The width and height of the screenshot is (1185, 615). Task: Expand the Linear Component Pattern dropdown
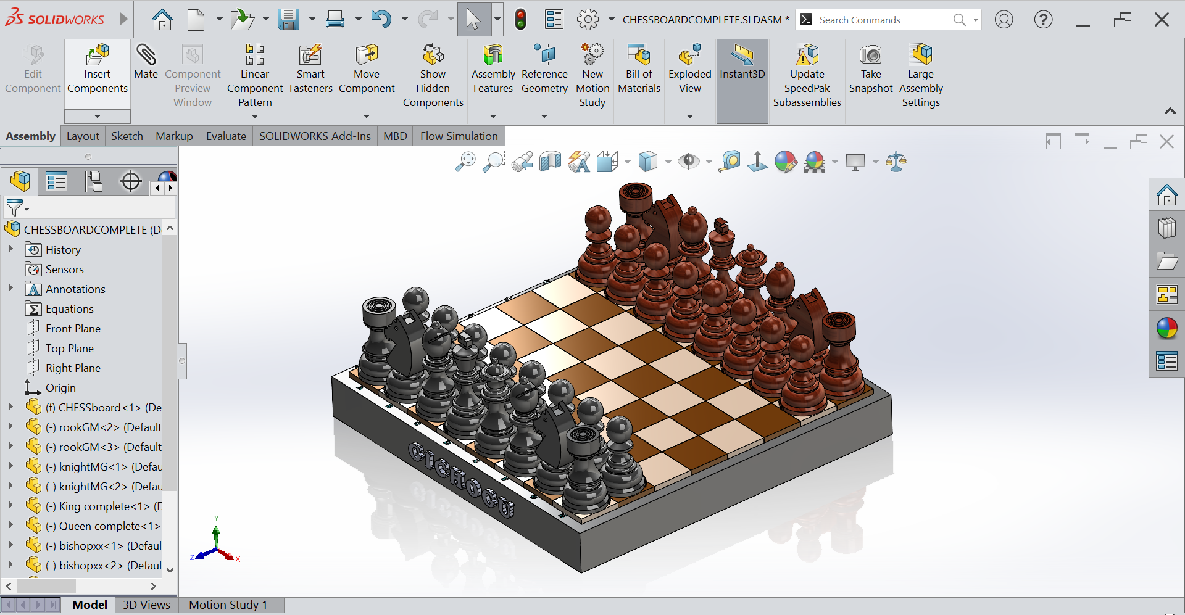(x=255, y=116)
